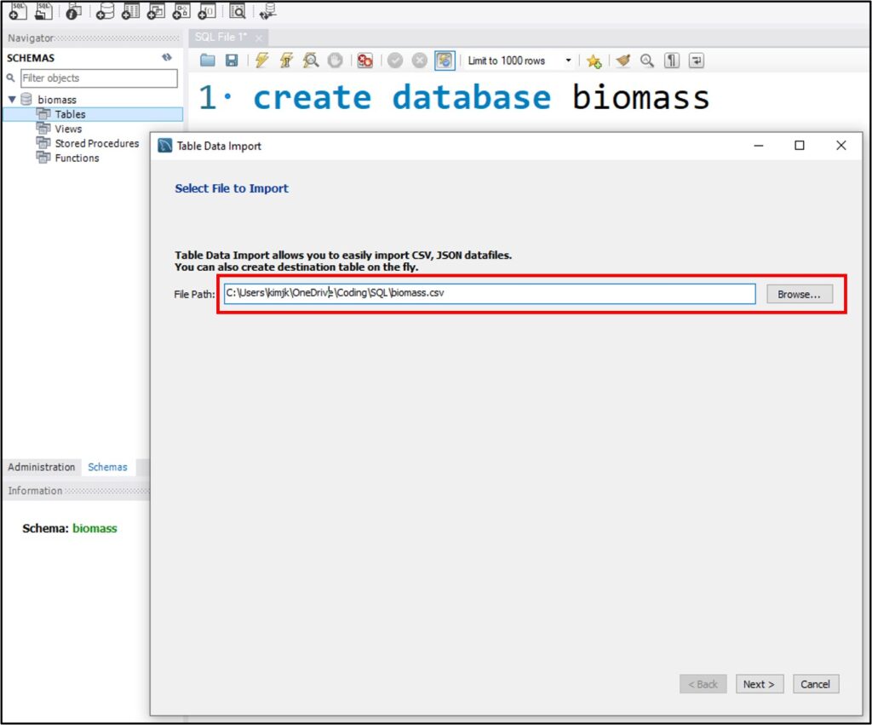Click the add to favorites star icon
This screenshot has height=725, width=872.
tap(594, 60)
